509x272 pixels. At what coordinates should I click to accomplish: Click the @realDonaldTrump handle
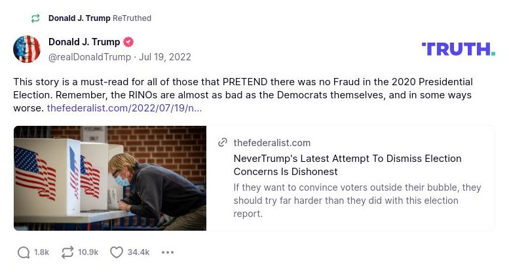(x=90, y=57)
